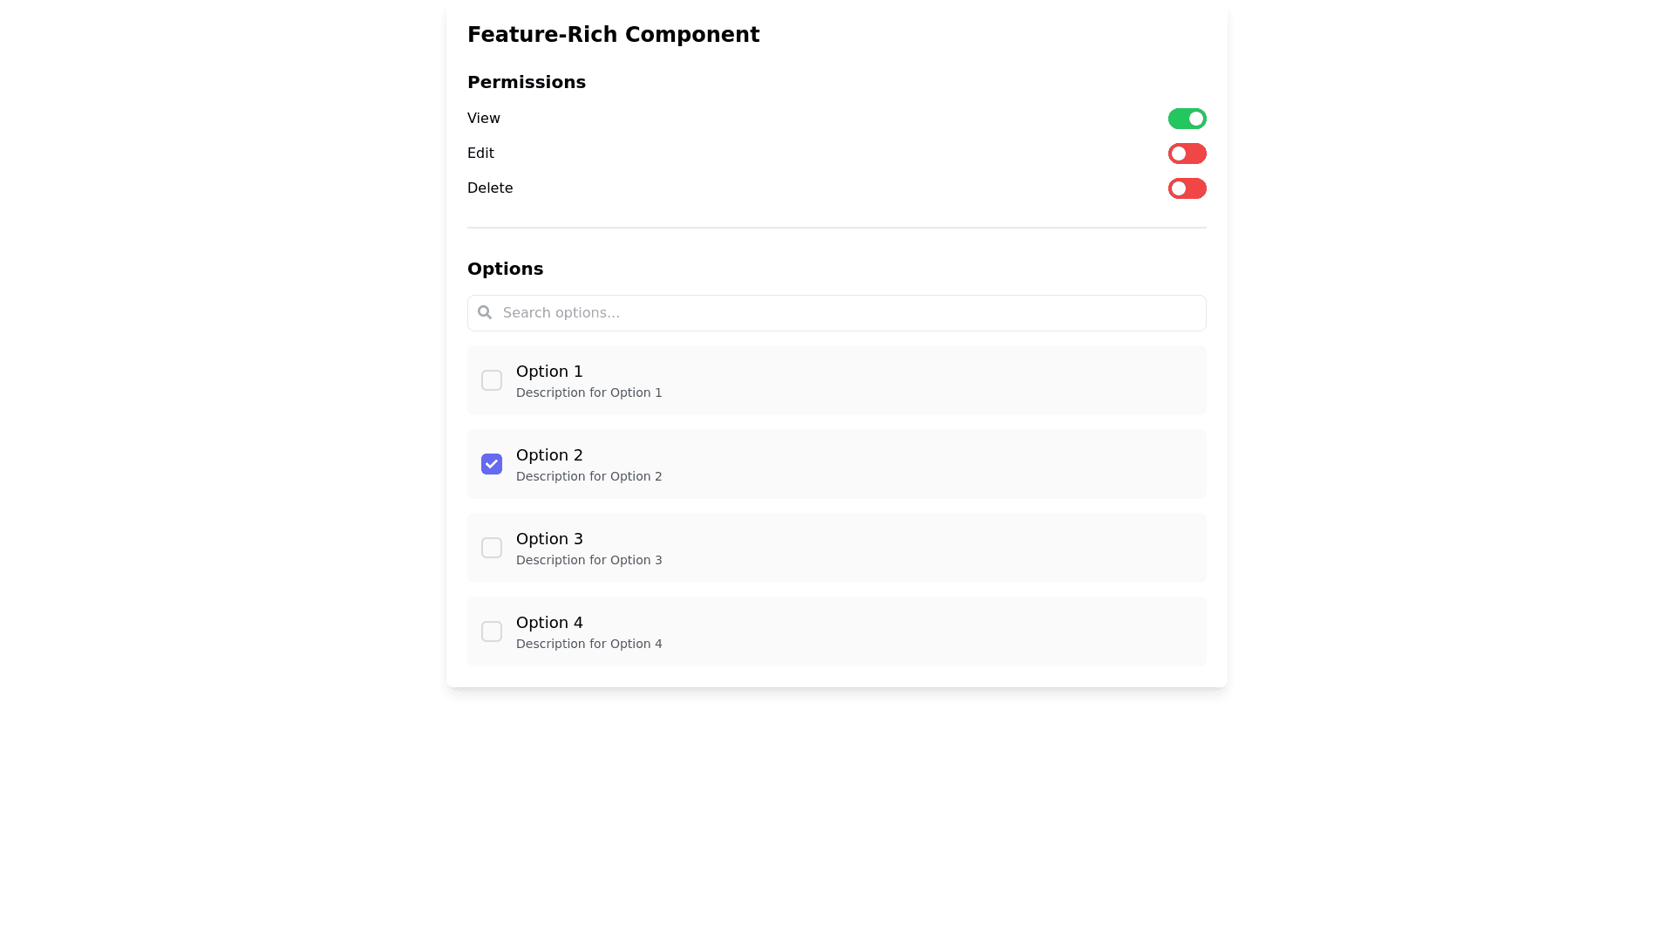Check the Option 1 checkbox
Image resolution: width=1674 pixels, height=942 pixels.
click(x=492, y=380)
